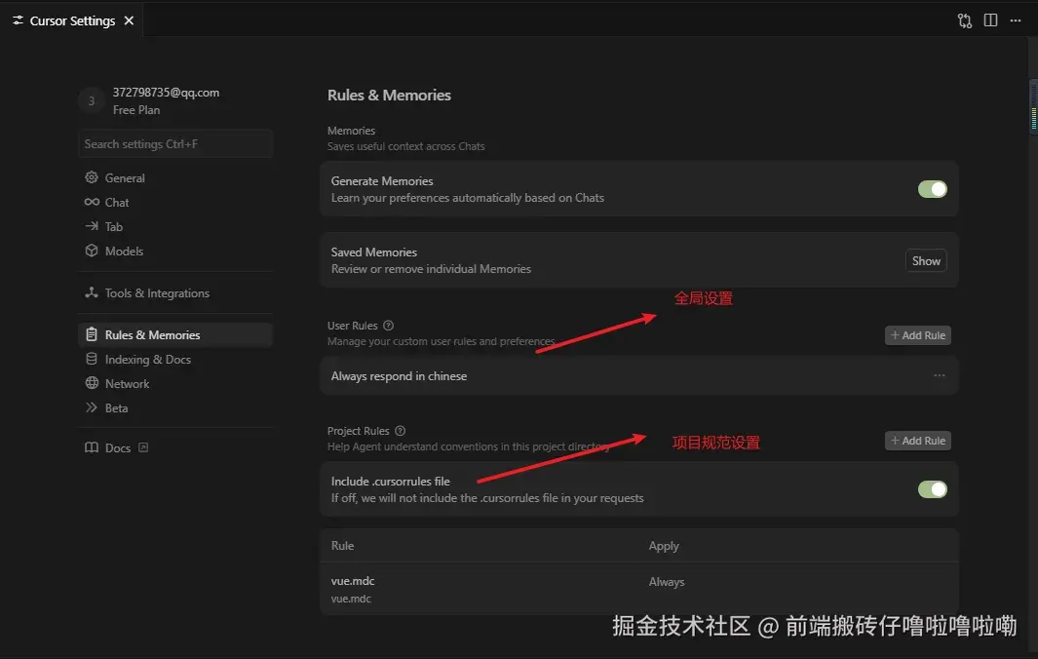The height and width of the screenshot is (659, 1038).
Task: Click the Tab arrow icon
Action: point(92,226)
